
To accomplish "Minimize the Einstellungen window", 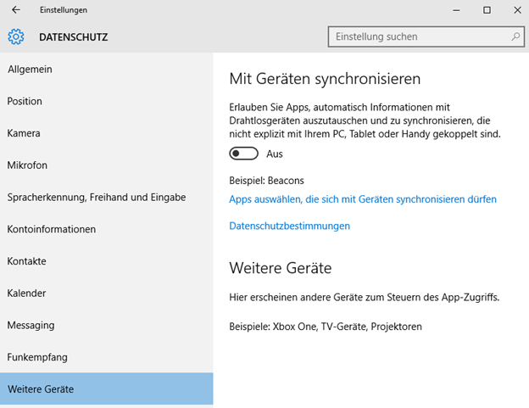I will tap(456, 10).
